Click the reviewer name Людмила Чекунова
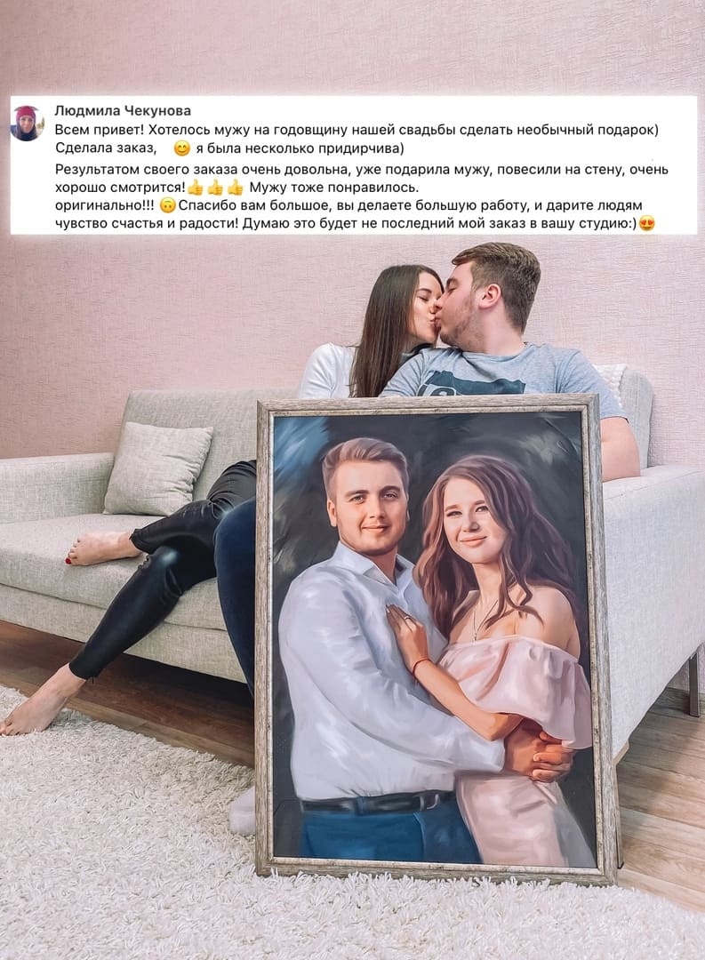 tap(123, 111)
